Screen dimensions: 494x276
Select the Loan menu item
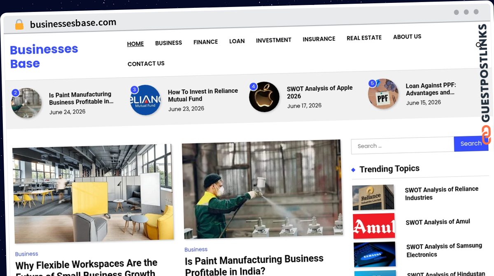237,41
